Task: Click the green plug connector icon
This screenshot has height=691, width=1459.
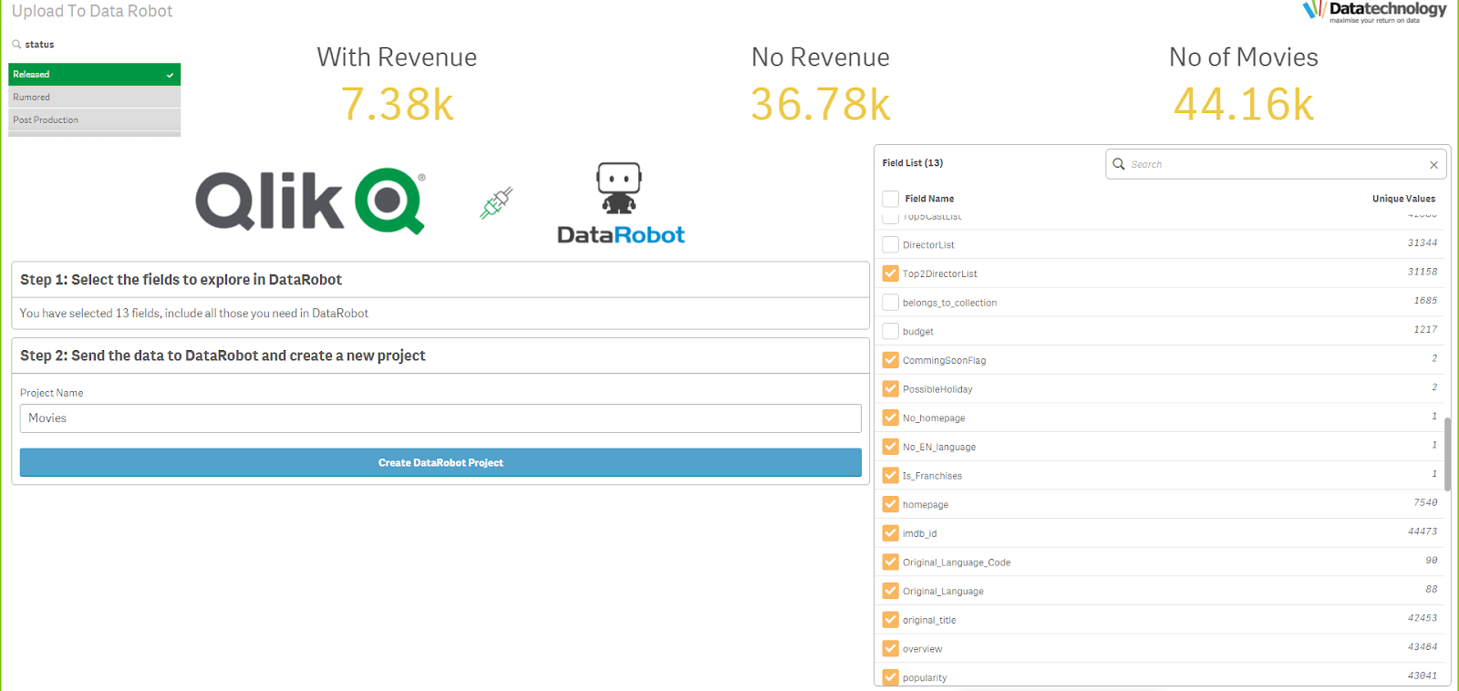Action: (496, 202)
